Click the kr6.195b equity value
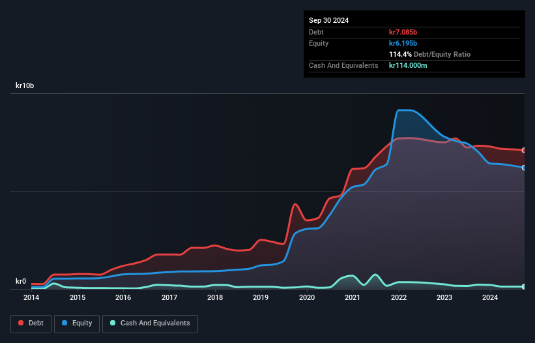 tap(403, 43)
